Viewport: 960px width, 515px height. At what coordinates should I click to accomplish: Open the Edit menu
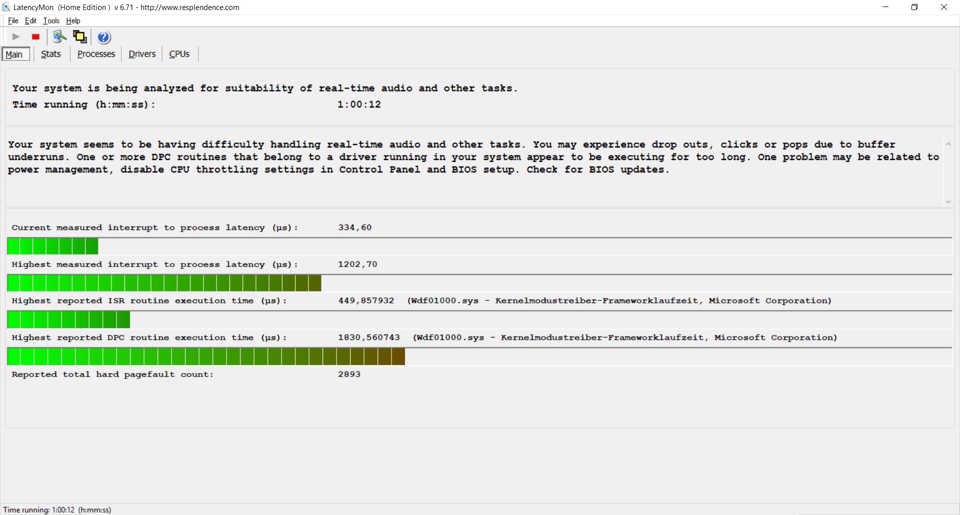(30, 20)
